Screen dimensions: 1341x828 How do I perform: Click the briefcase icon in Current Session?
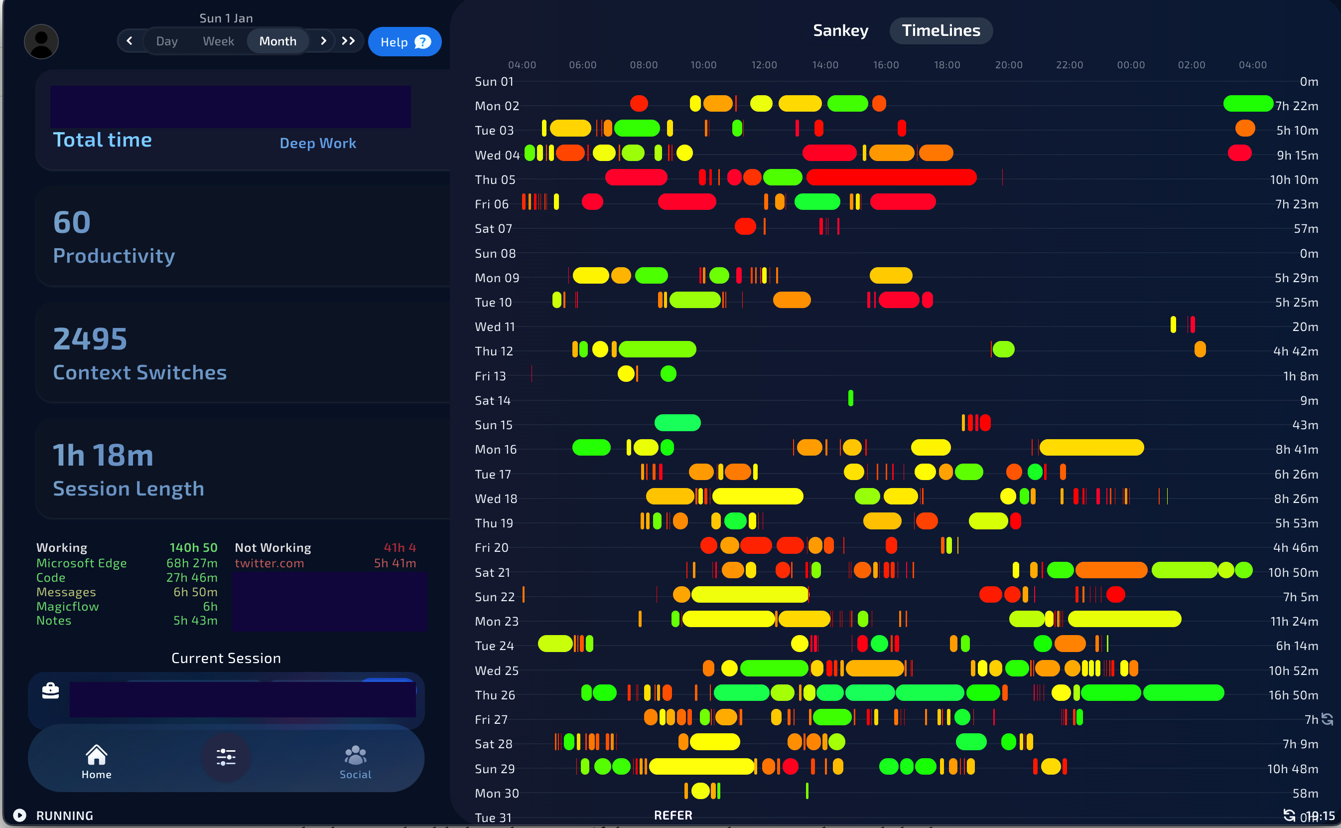[50, 690]
